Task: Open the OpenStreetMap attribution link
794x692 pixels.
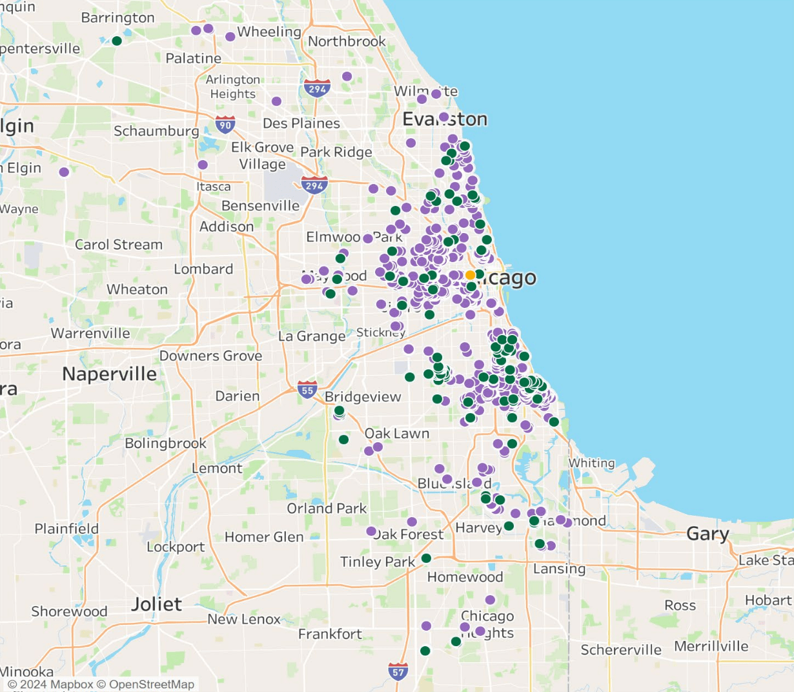Action: point(151,684)
